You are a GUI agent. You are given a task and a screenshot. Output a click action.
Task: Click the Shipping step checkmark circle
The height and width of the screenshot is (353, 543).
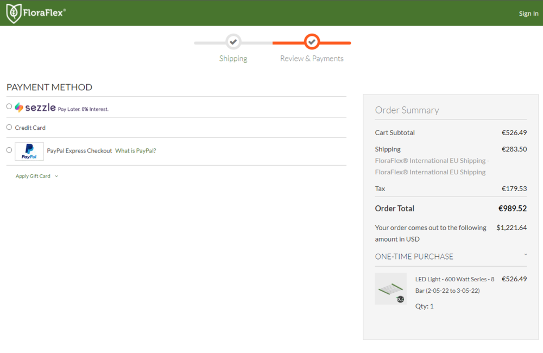[233, 42]
